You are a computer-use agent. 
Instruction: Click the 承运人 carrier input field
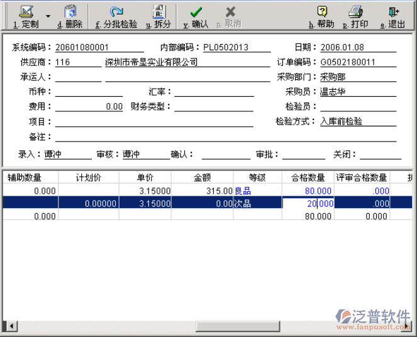(x=78, y=77)
